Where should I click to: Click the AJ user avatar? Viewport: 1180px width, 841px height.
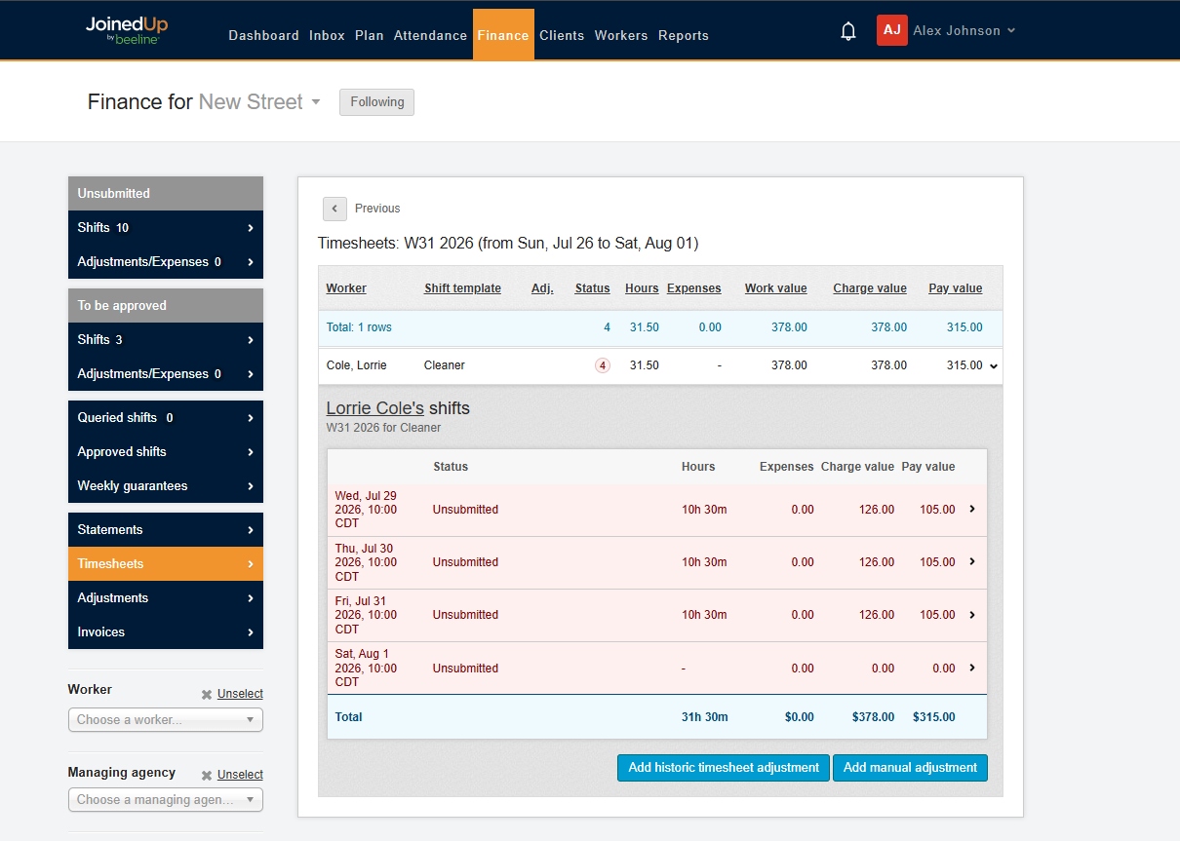click(891, 30)
